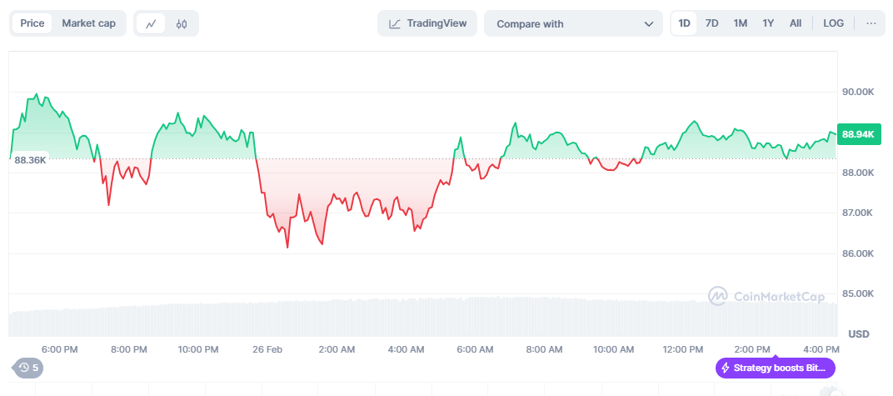Viewport: 893px width, 396px height.
Task: Click the 88.36K opening price label
Action: pyautogui.click(x=30, y=159)
